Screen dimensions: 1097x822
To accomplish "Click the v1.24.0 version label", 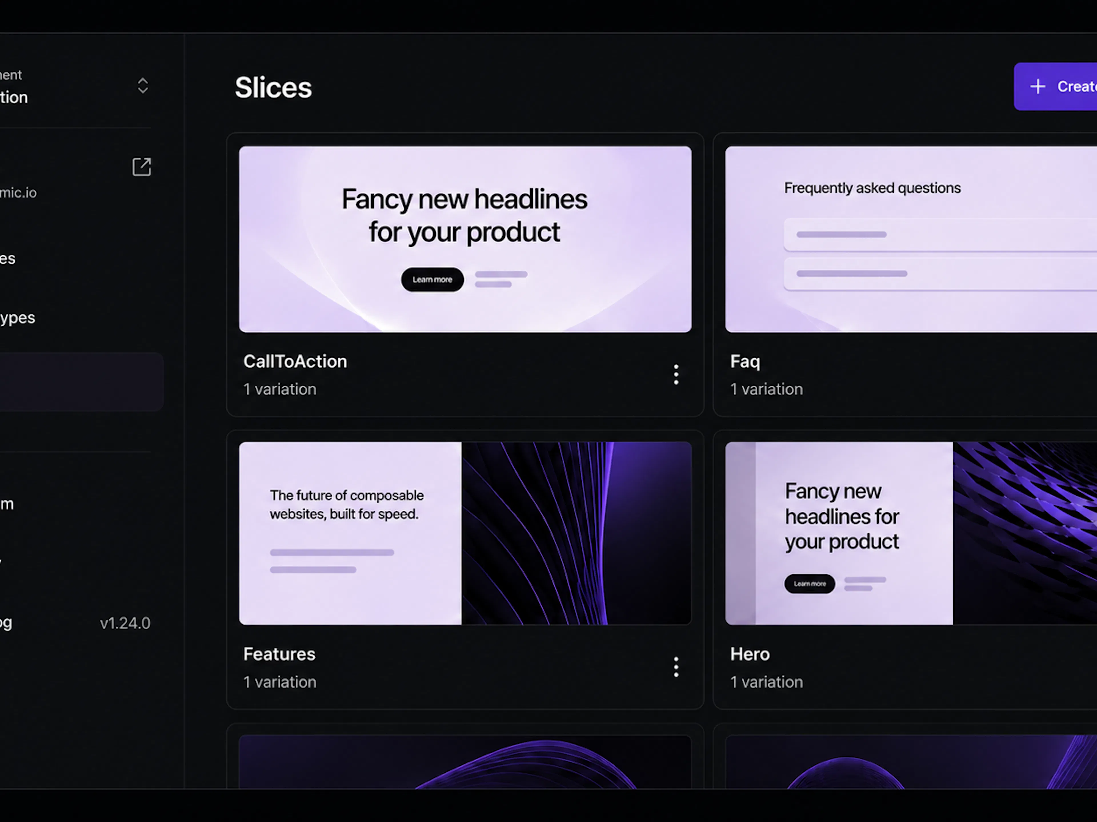I will pos(125,623).
